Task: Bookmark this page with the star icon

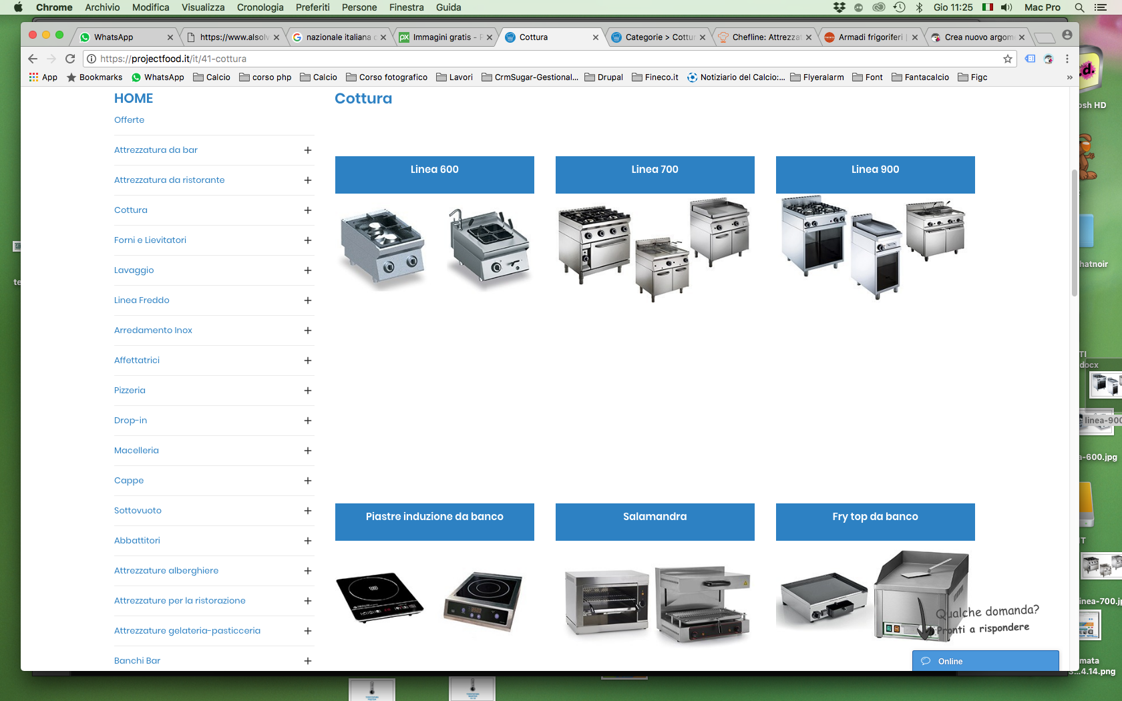Action: click(1008, 59)
